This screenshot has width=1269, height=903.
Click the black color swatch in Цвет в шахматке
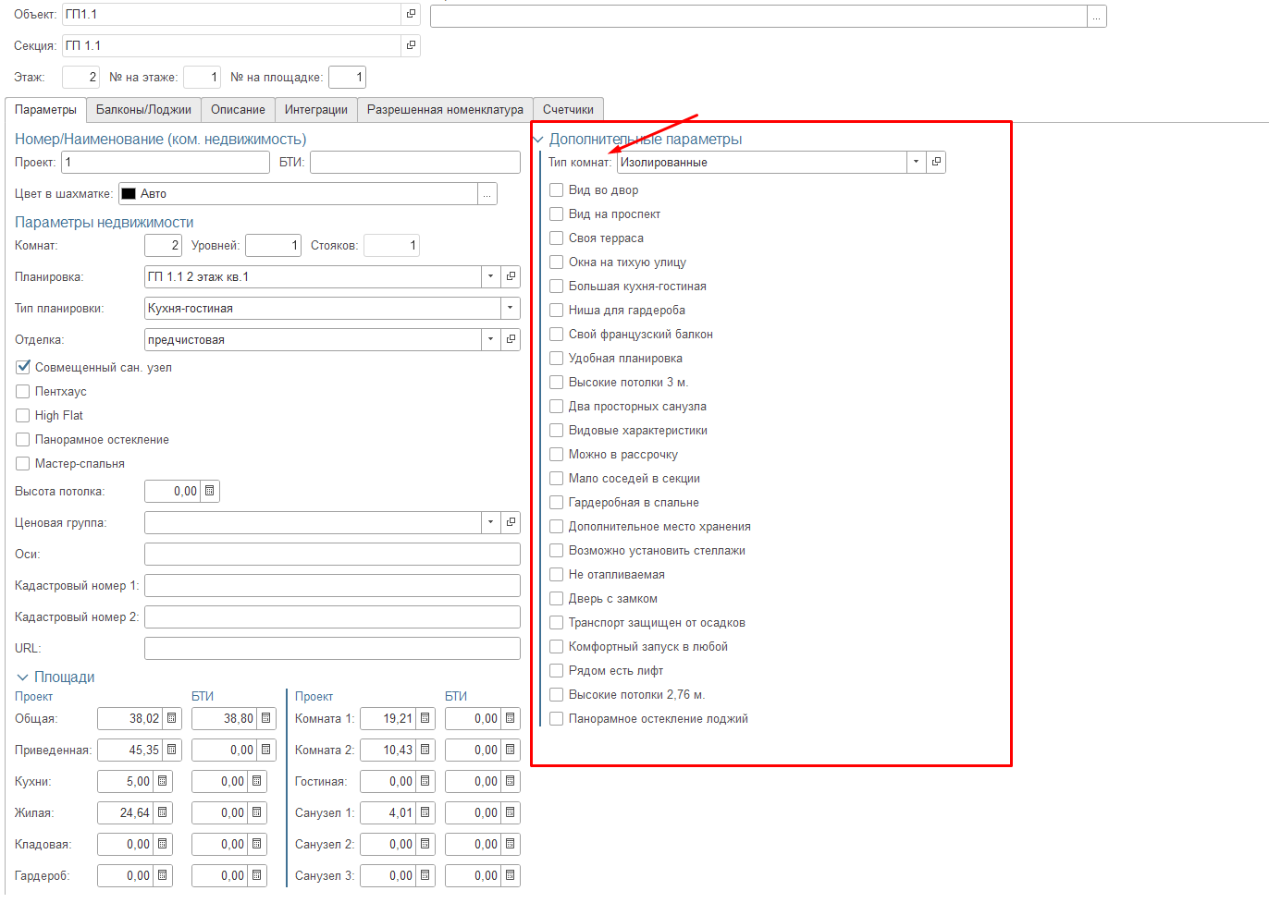point(129,193)
